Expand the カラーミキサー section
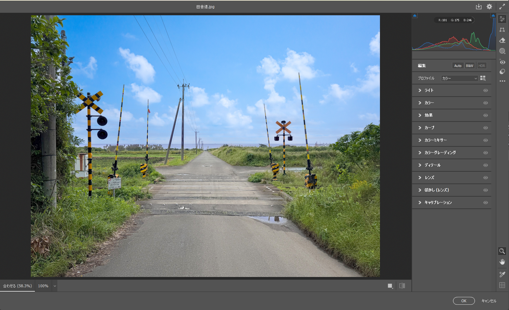 tap(435, 140)
